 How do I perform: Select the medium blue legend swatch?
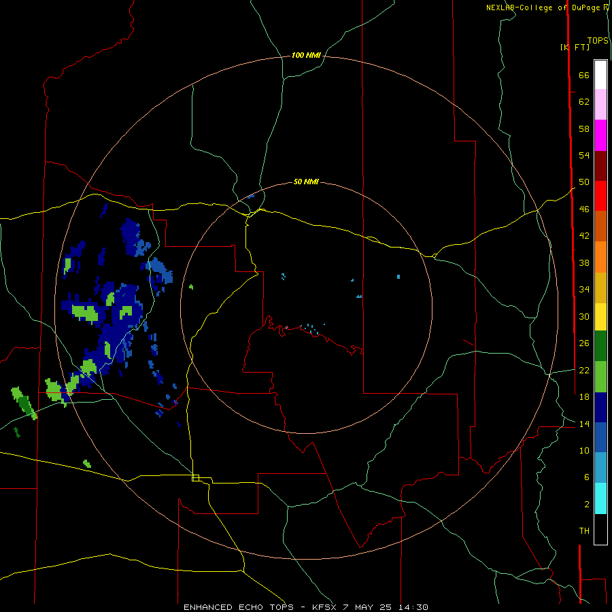click(600, 437)
